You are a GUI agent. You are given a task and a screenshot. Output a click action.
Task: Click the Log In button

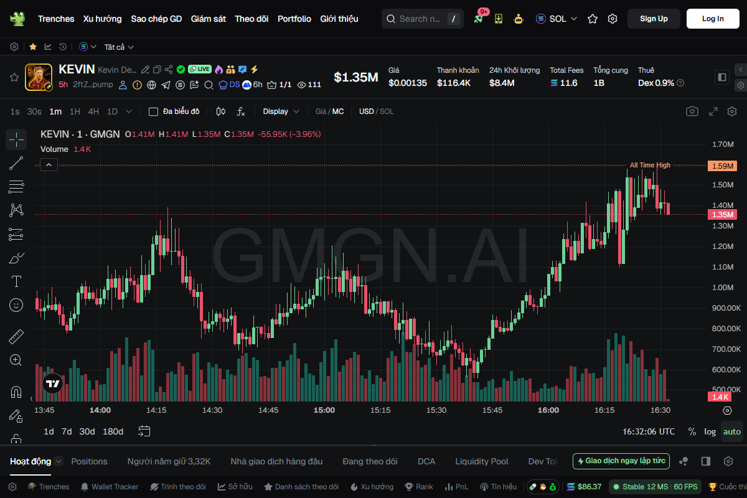pyautogui.click(x=713, y=19)
